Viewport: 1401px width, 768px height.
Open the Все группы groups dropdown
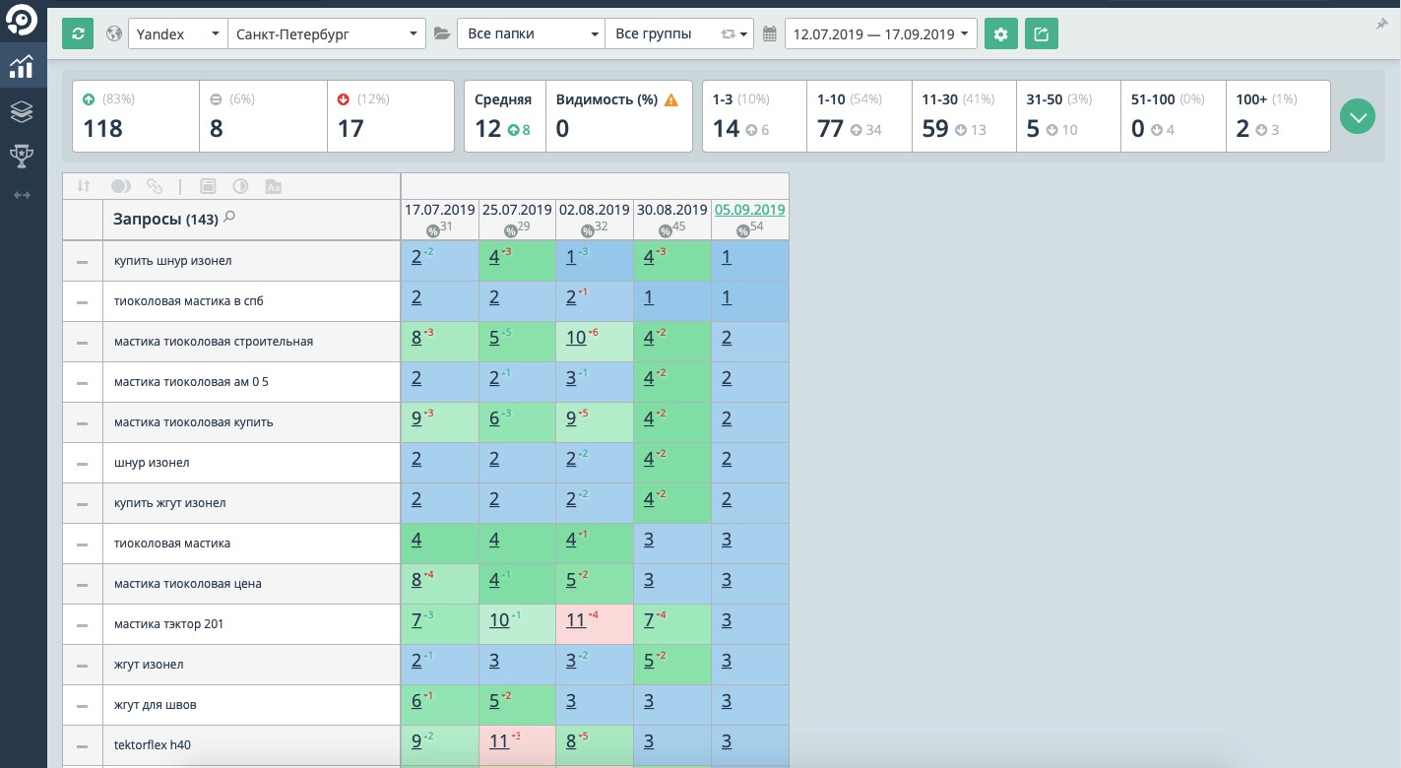click(679, 33)
